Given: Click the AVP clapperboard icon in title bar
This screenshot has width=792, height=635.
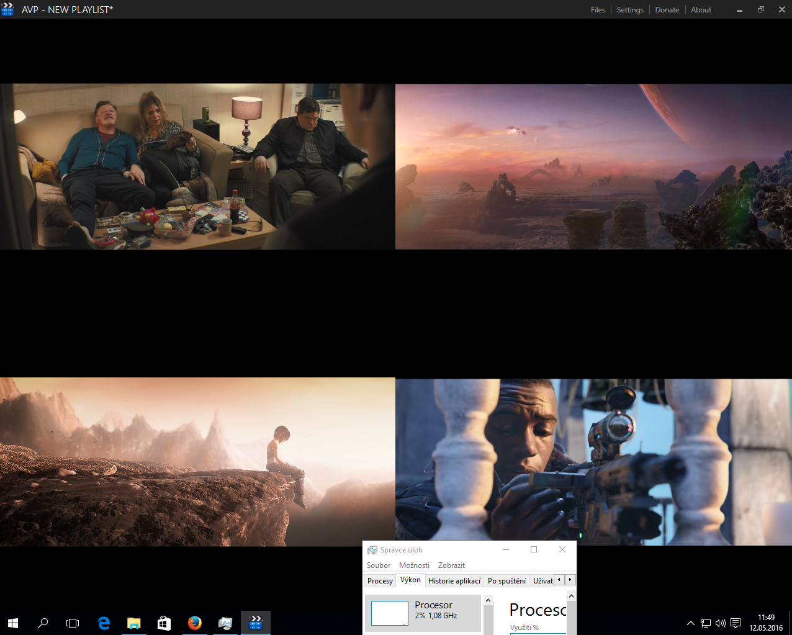Looking at the screenshot, I should (x=7, y=9).
